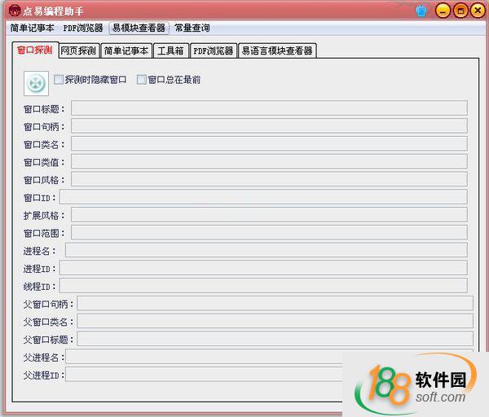This screenshot has width=489, height=417.
Task: Click the 窗口标题 text field
Action: 268,108
